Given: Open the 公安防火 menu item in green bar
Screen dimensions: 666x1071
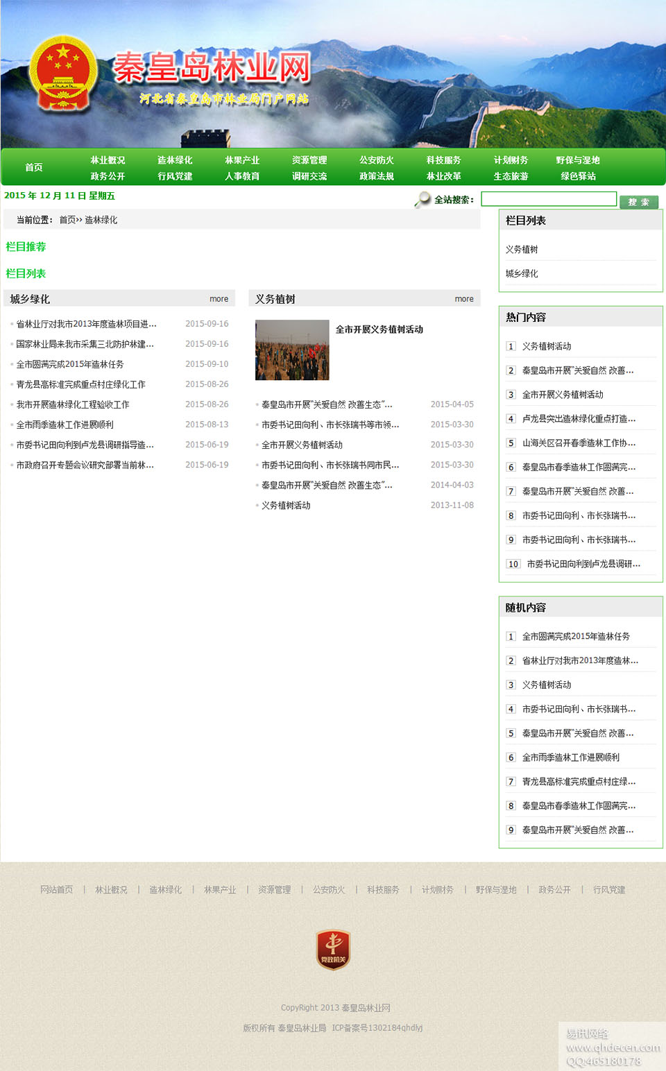Looking at the screenshot, I should tap(377, 160).
